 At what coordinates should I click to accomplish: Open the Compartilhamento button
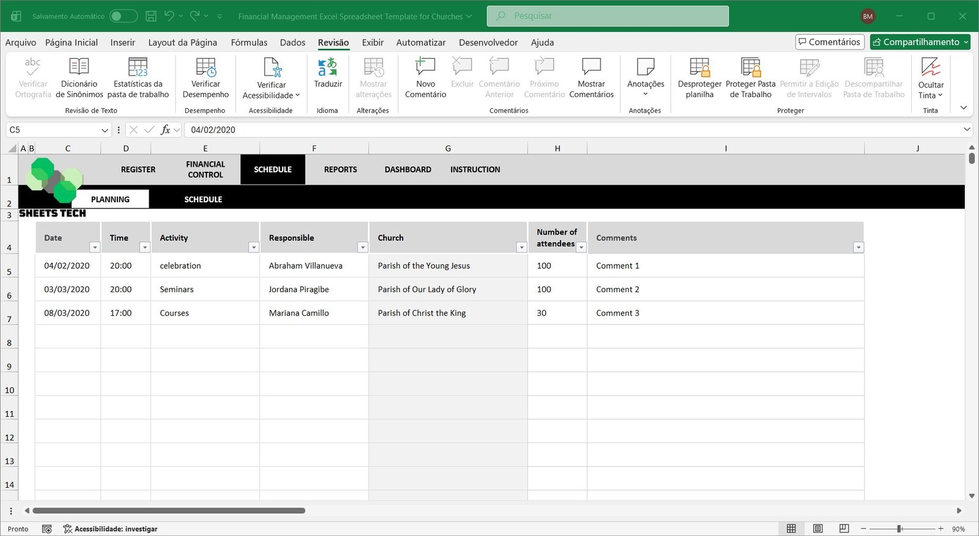920,42
